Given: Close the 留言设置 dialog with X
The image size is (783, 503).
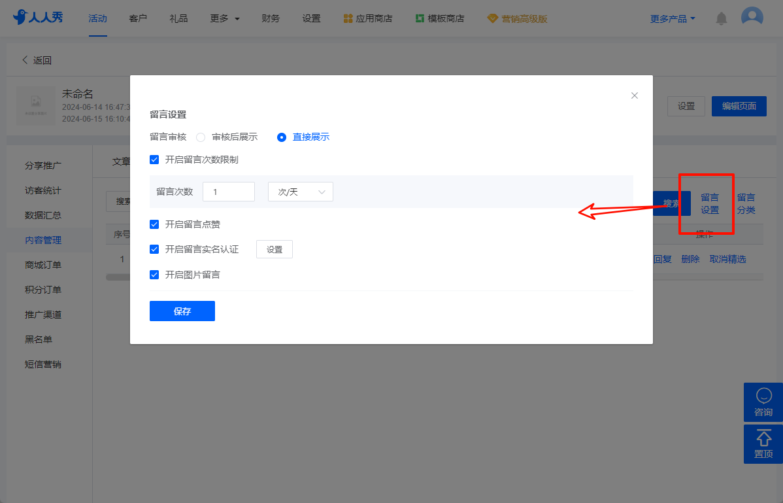Looking at the screenshot, I should [635, 95].
